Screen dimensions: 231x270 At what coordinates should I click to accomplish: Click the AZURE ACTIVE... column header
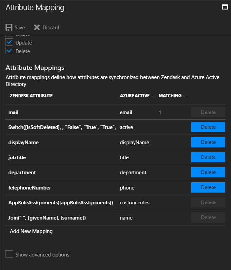[x=137, y=96]
